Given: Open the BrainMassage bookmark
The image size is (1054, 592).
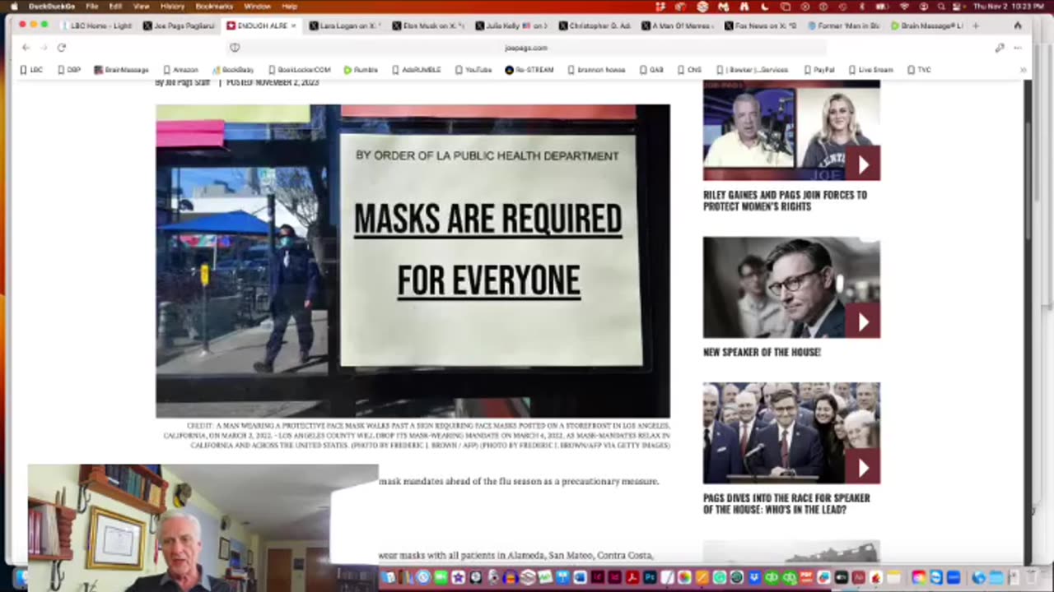Looking at the screenshot, I should coord(121,70).
